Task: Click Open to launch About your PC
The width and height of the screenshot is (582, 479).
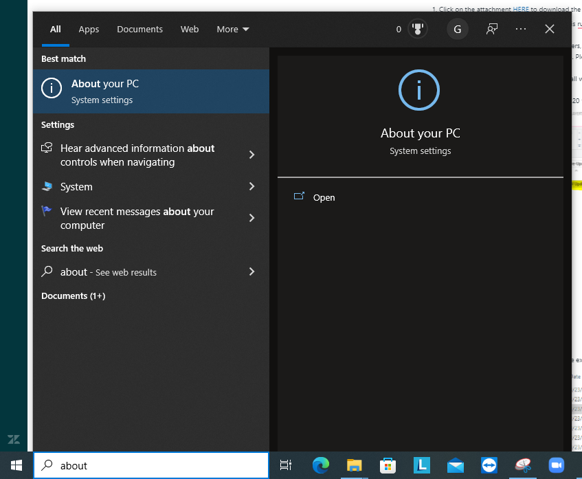Action: tap(324, 197)
